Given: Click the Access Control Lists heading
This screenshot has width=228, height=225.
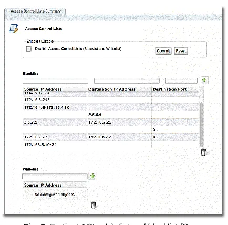Looking at the screenshot, I should (44, 29).
